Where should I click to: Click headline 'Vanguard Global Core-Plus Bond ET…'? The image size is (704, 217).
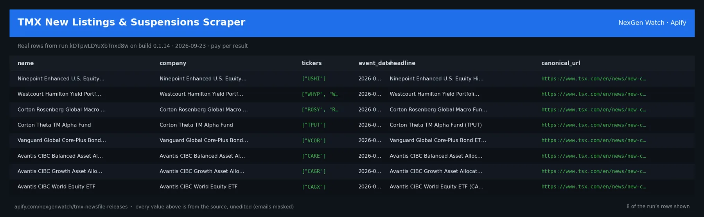[438, 141]
